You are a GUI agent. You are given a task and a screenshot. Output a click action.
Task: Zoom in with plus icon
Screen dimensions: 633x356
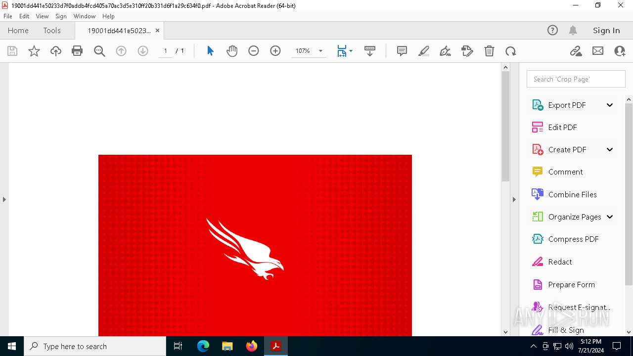tap(275, 51)
